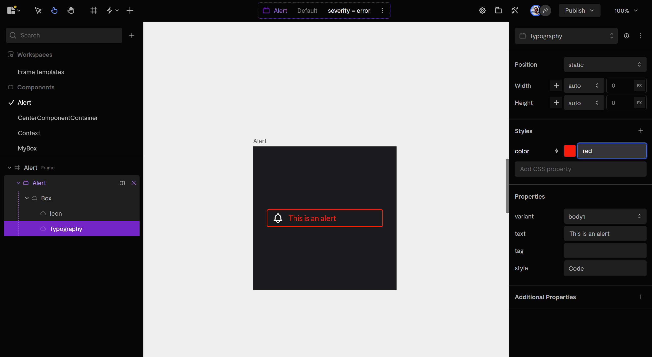
Task: Select the Default variant tab
Action: pyautogui.click(x=307, y=11)
